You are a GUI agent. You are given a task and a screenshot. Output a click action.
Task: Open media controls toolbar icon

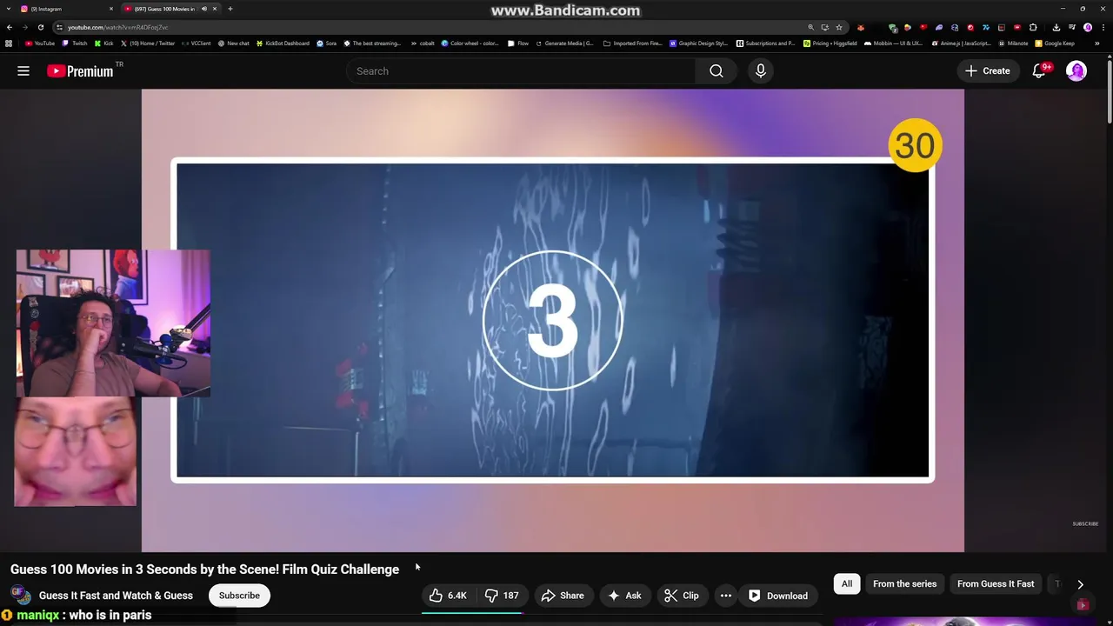pyautogui.click(x=1072, y=27)
